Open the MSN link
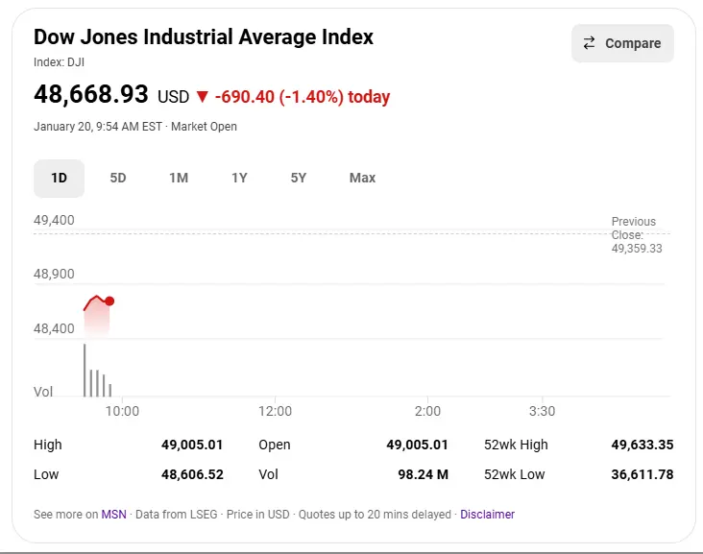 (x=113, y=515)
